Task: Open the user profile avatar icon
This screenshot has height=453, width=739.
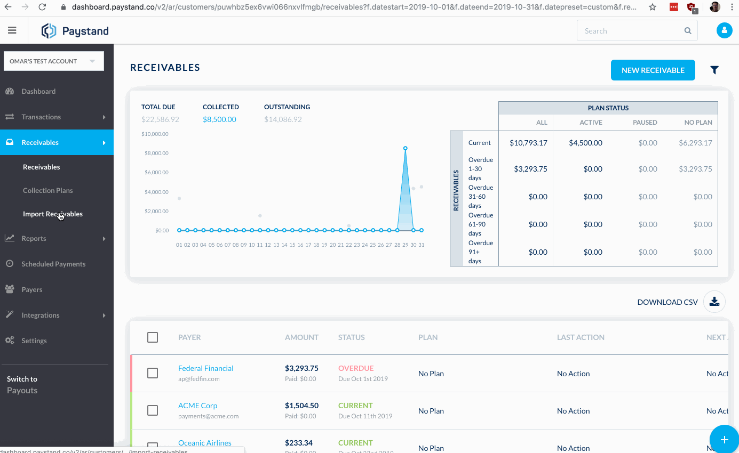Action: (x=724, y=31)
